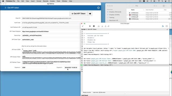
Task: Click Expired in field showing 26/04/2021 date
Action: pos(72,67)
